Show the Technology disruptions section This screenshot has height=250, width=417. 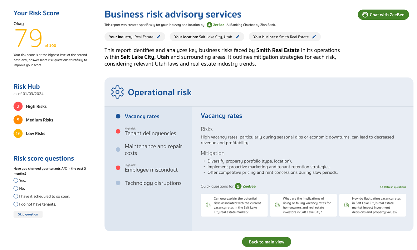click(153, 183)
